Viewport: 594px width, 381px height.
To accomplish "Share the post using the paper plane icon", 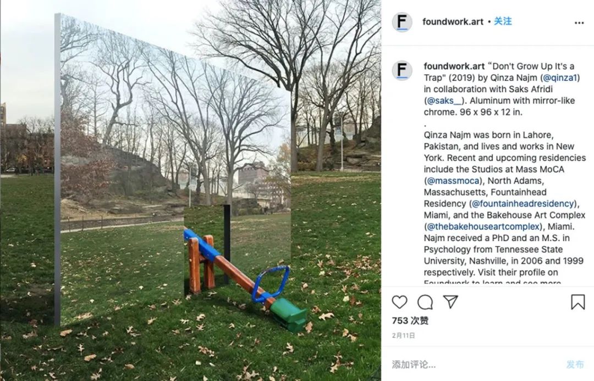I will [x=451, y=301].
